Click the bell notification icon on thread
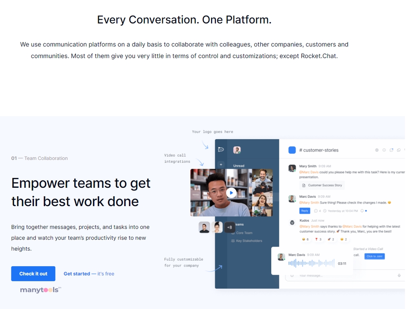Screen dimensions: 408x309 (361, 211)
